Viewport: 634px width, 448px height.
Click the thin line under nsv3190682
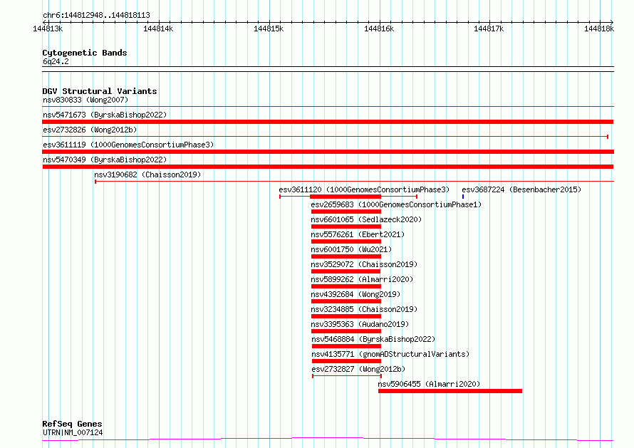click(x=354, y=182)
